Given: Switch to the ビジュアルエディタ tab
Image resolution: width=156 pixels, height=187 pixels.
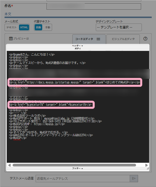Looking at the screenshot, I should click(123, 39).
